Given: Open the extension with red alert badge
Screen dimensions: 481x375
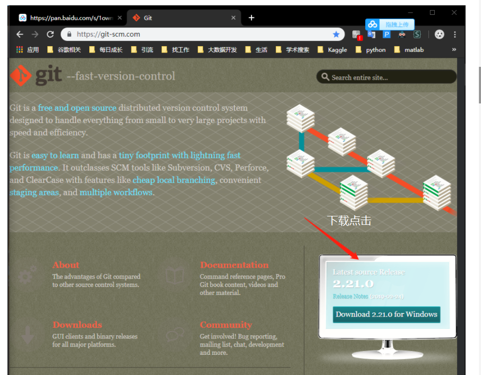Looking at the screenshot, I should point(357,35).
